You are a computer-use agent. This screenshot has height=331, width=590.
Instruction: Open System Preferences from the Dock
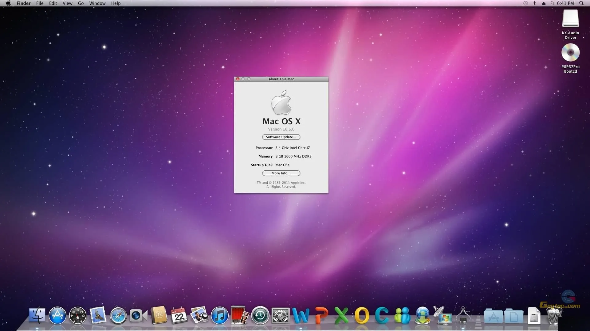pos(281,315)
